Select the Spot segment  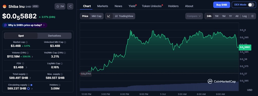pyautogui.click(x=21, y=36)
